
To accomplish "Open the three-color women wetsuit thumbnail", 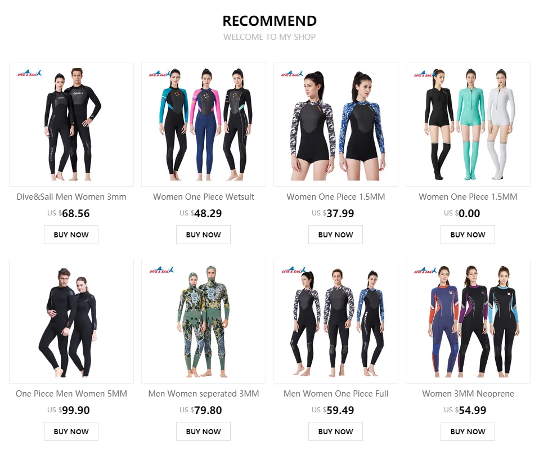I will click(x=204, y=124).
